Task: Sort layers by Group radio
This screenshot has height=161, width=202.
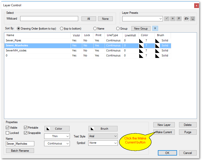Action: tap(118, 28)
